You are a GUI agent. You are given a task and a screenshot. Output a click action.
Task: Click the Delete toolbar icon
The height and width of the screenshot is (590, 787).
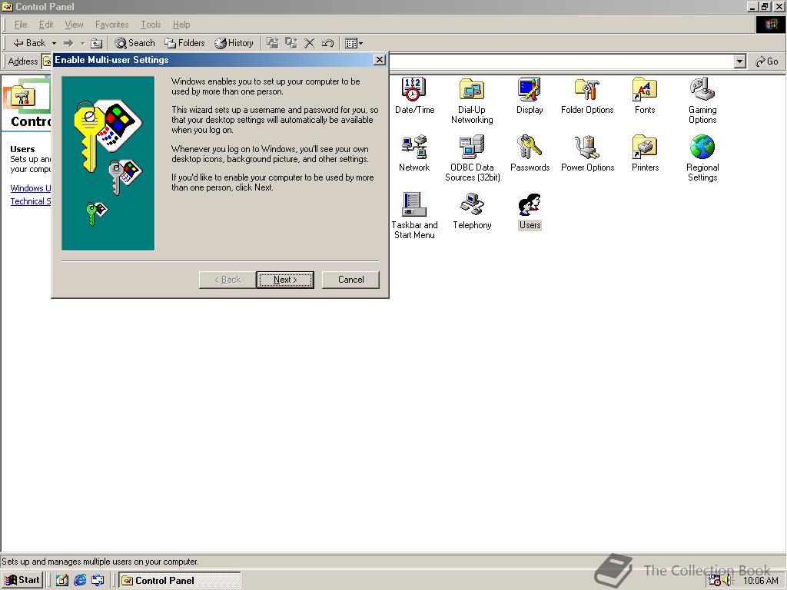(x=309, y=43)
